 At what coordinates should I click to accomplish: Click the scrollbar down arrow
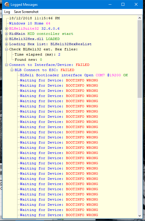140,216
